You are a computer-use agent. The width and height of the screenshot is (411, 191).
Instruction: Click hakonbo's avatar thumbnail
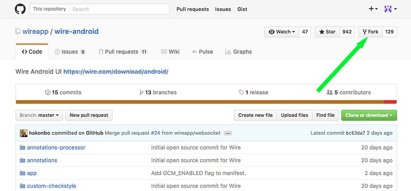coord(24,133)
